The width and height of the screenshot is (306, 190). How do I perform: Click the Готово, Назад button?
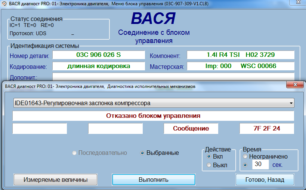point(265,180)
